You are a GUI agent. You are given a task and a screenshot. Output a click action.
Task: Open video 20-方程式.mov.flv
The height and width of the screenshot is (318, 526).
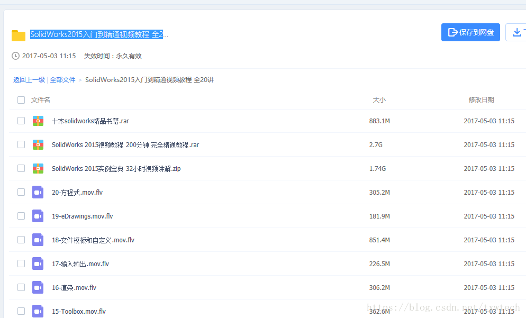pyautogui.click(x=77, y=193)
